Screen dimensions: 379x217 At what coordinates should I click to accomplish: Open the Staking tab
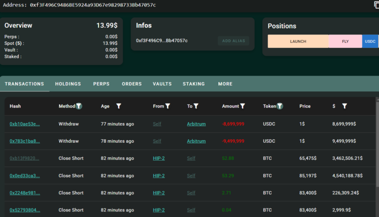point(194,84)
